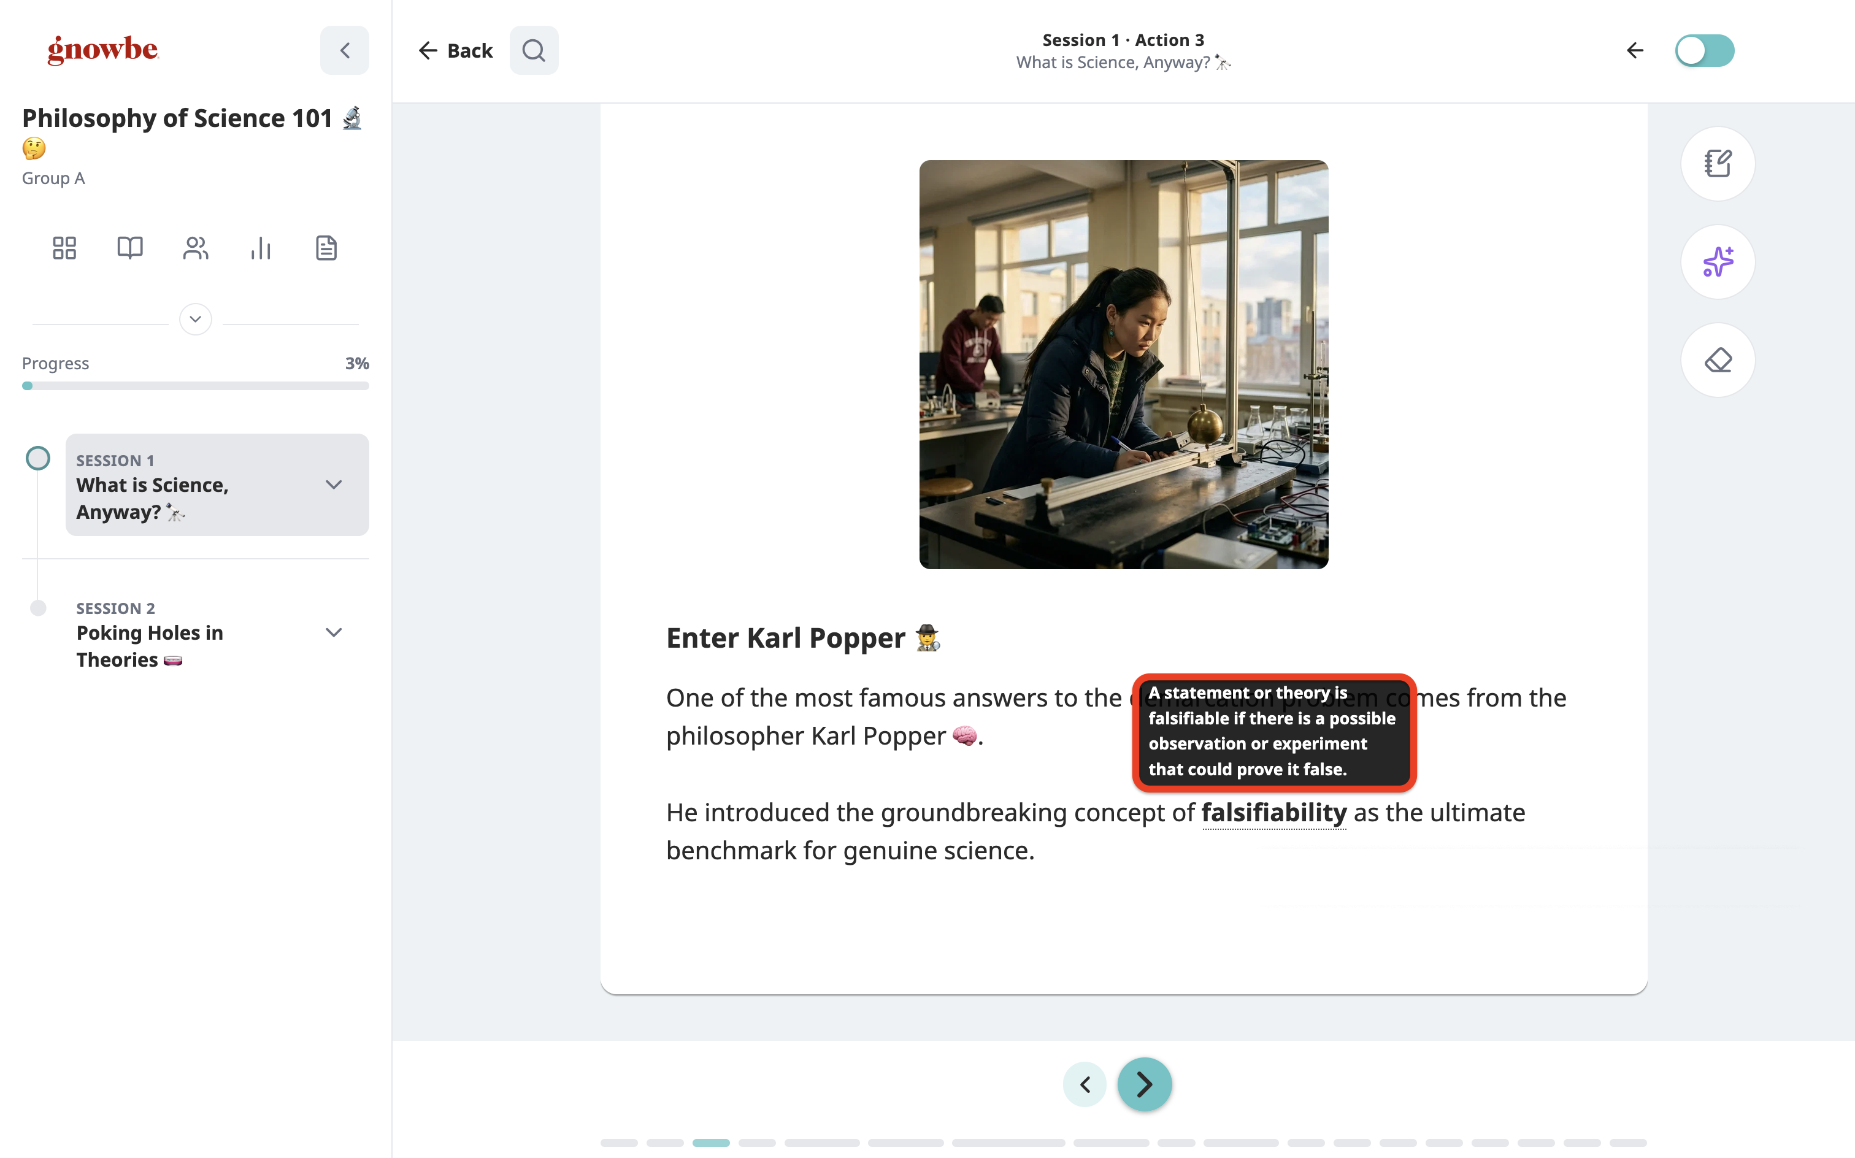The image size is (1855, 1158).
Task: Click the highlighted active page indicator segment
Action: coord(711,1143)
